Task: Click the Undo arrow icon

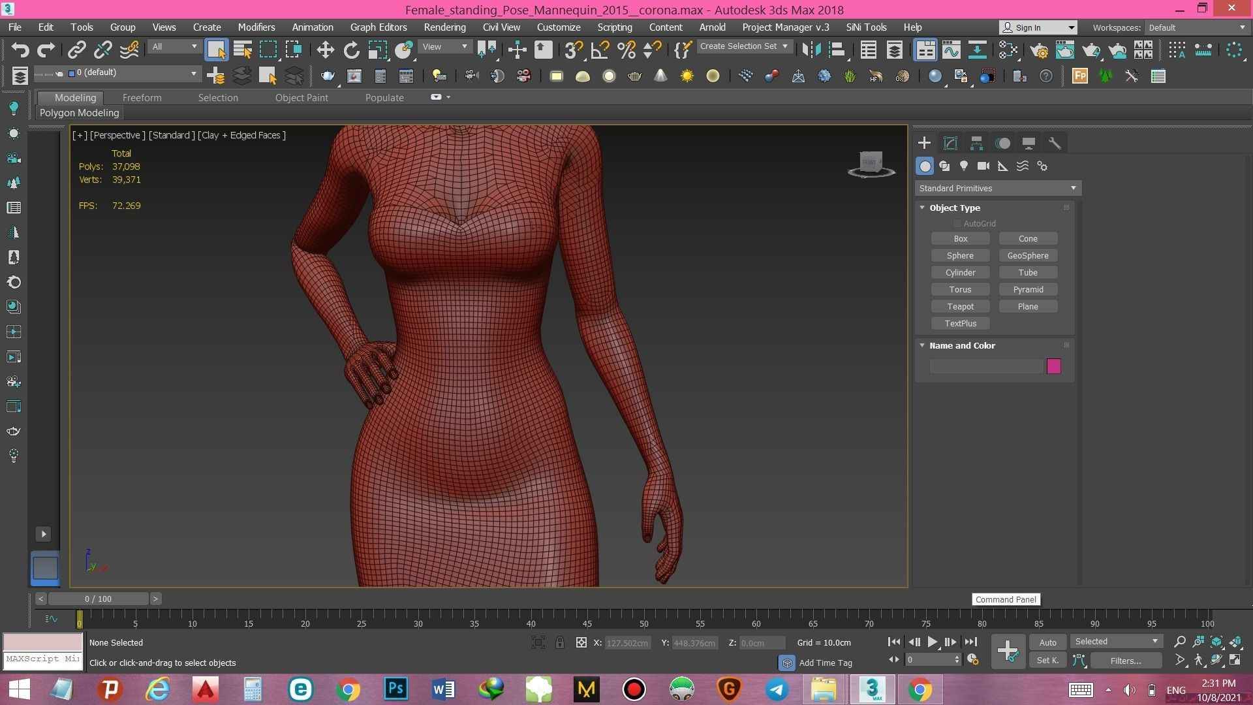Action: point(20,50)
